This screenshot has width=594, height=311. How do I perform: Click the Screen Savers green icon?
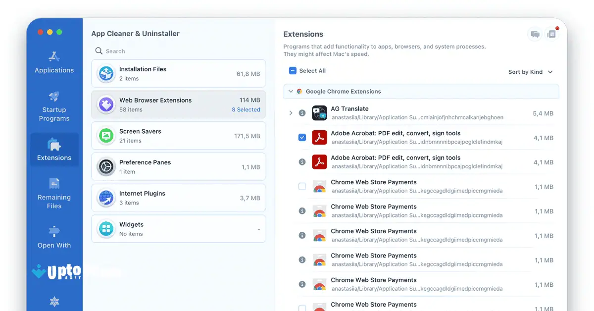(106, 135)
